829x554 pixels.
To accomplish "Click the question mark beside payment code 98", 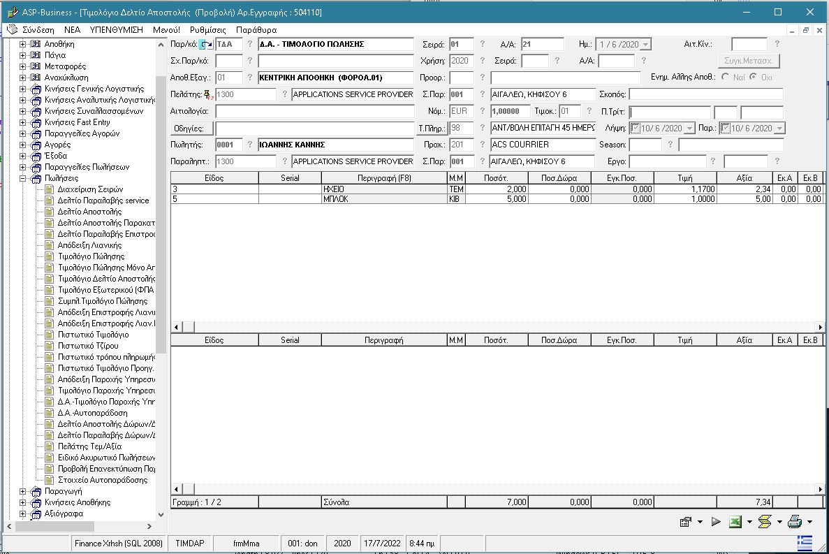I will point(482,128).
